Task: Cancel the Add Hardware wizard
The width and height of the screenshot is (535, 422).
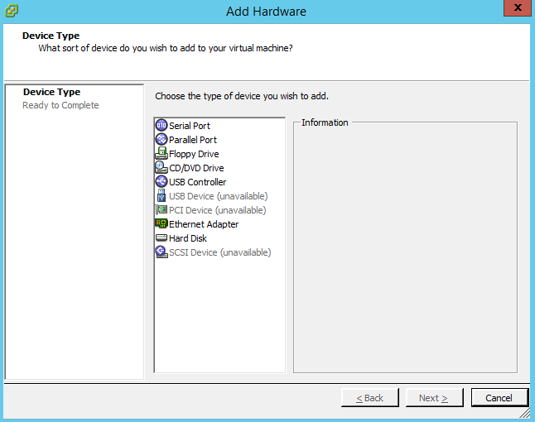Action: (499, 397)
